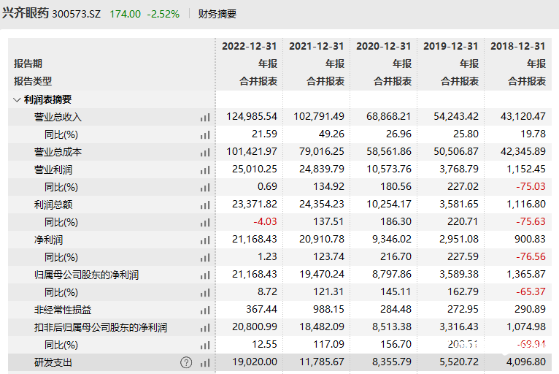Open chart icon for 同比(%) under 营业总收入

point(205,135)
